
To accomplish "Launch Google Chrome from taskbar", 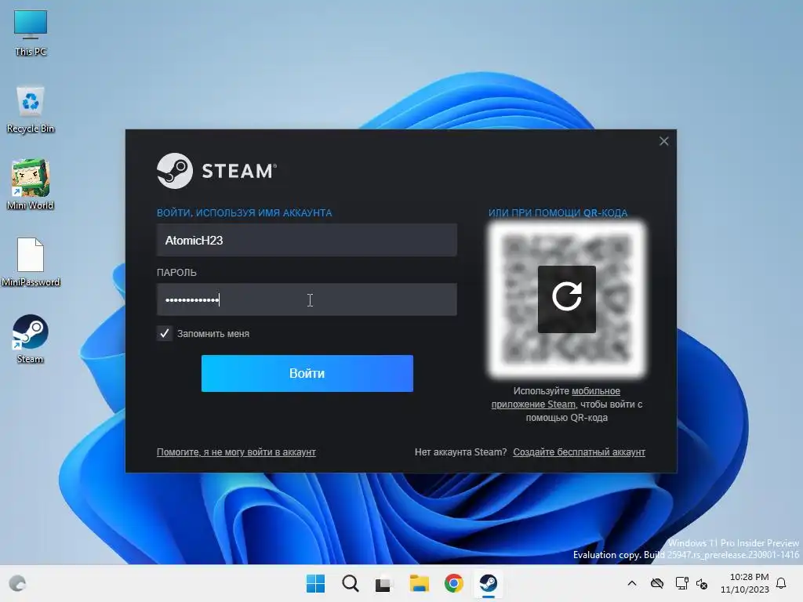I will pos(454,583).
